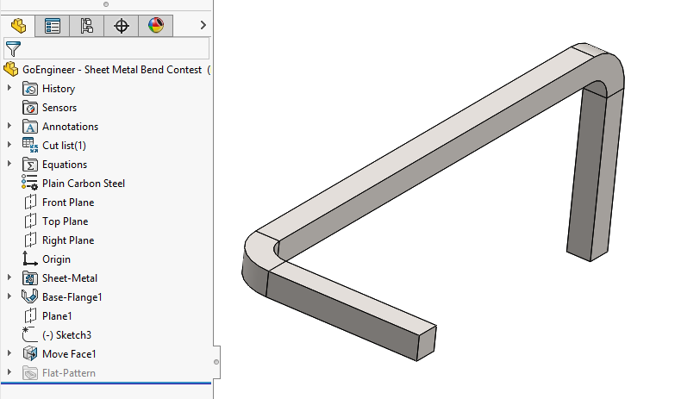The image size is (681, 399).
Task: Click the Right Plane icon
Action: pyautogui.click(x=30, y=240)
